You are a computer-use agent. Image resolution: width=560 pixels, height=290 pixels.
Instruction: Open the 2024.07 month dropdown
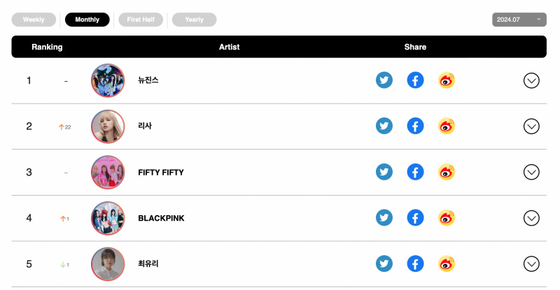click(x=519, y=20)
